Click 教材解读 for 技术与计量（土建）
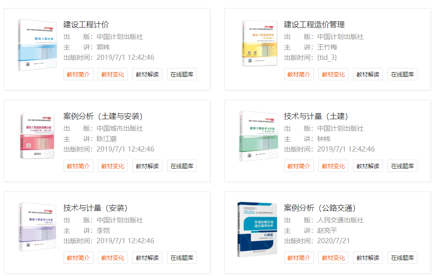Viewport: 436px width, 276px height. pyautogui.click(x=368, y=166)
